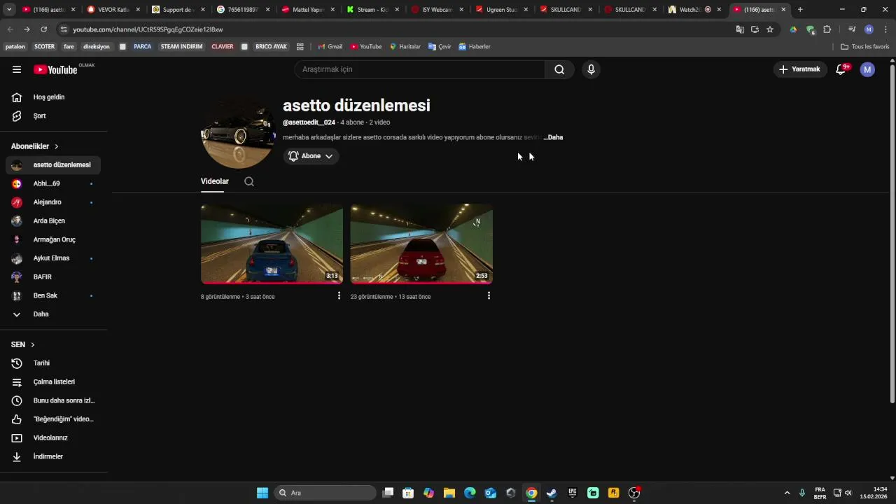
Task: Start voice search with the microphone
Action: click(591, 69)
